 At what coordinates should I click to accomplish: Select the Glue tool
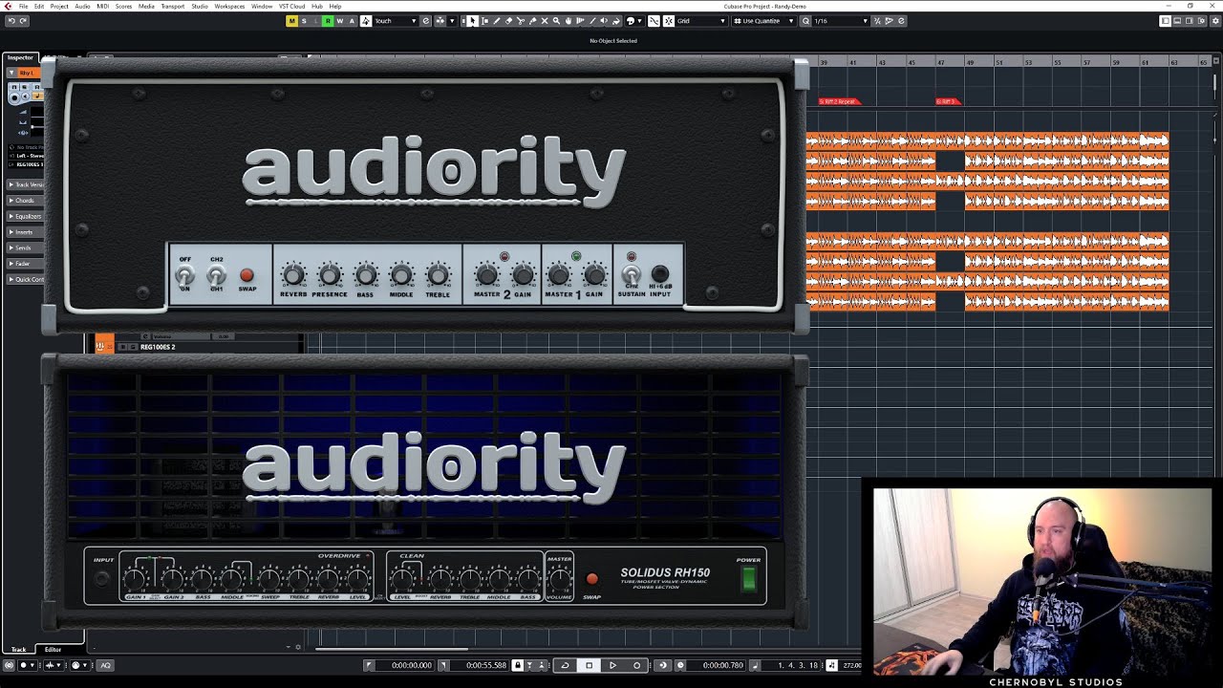[532, 21]
